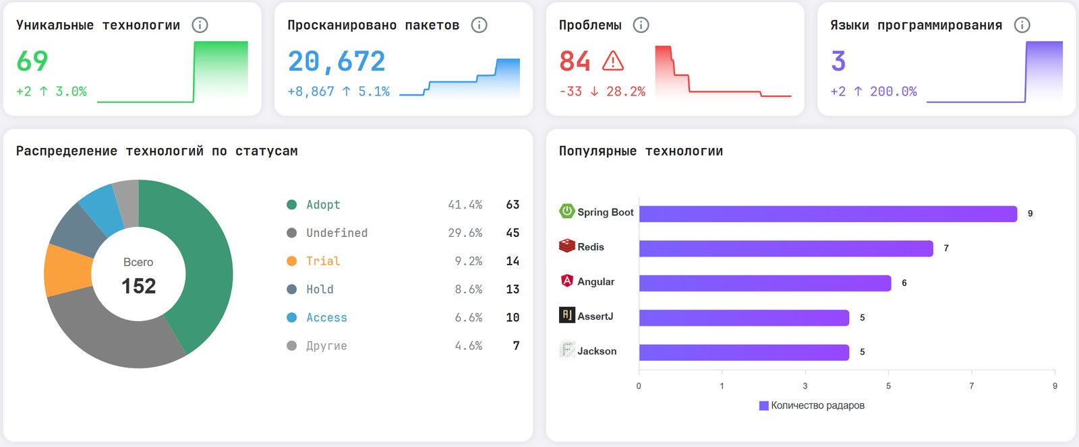Click the change text +8,867 ↑ 5.1%
The image size is (1079, 447).
pyautogui.click(x=339, y=92)
